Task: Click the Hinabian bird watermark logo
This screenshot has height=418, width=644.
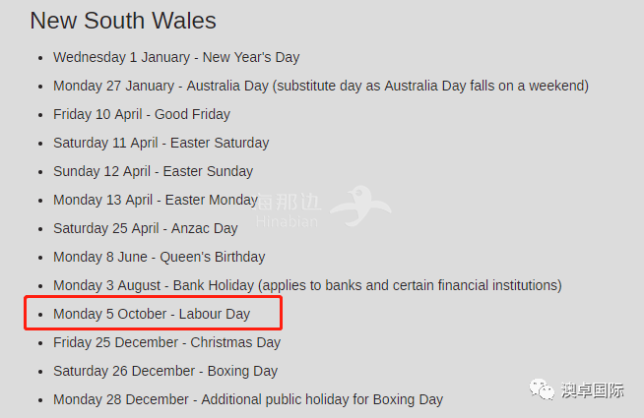Action: [360, 206]
